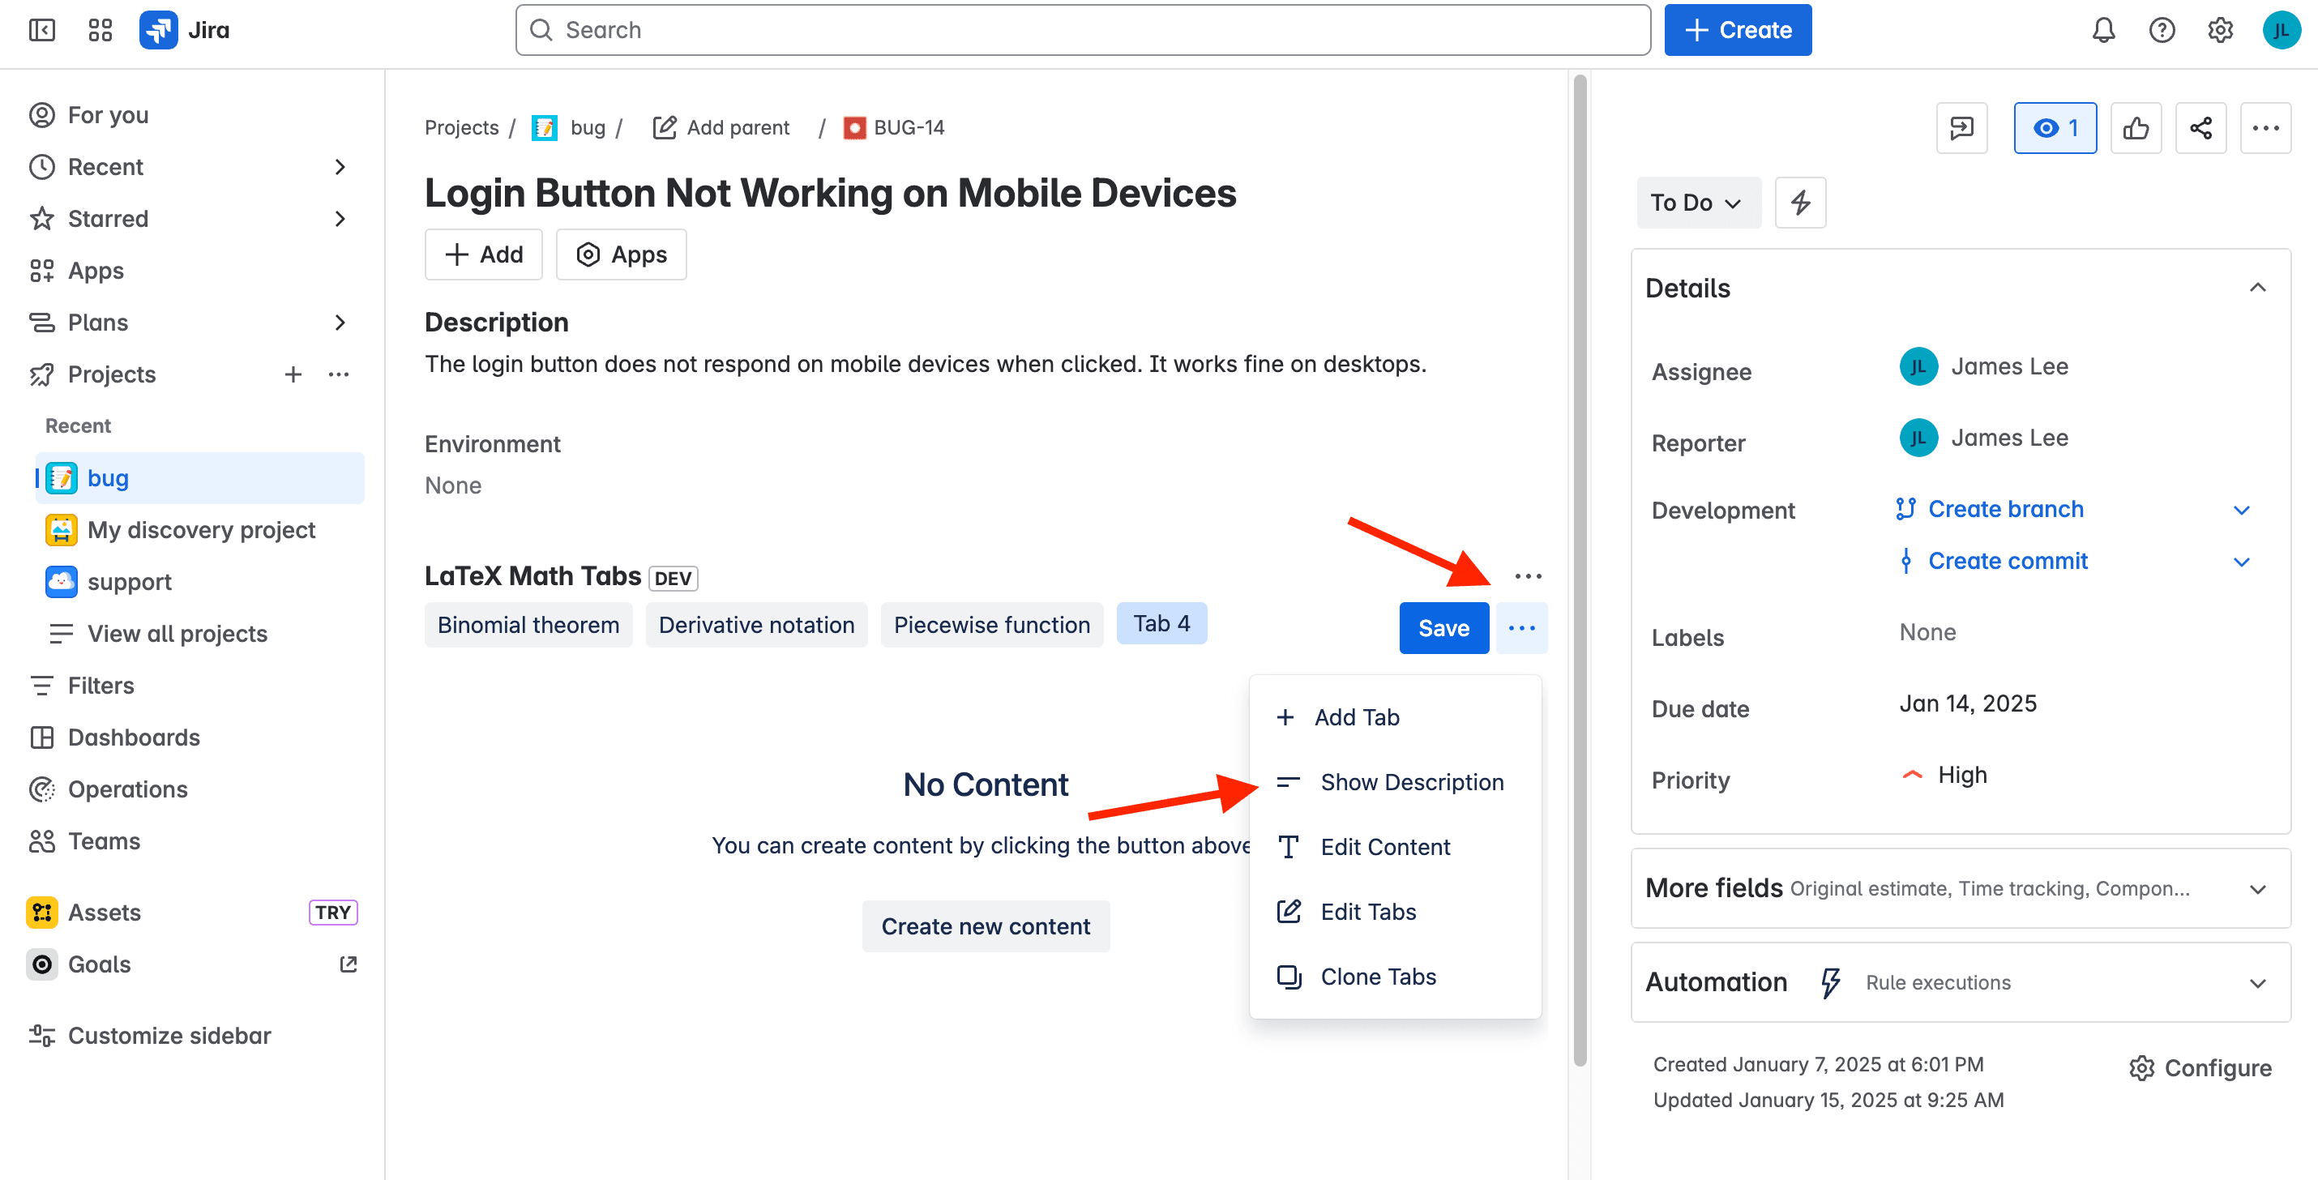Image resolution: width=2318 pixels, height=1180 pixels.
Task: Choose Show Description menu item
Action: [1395, 782]
